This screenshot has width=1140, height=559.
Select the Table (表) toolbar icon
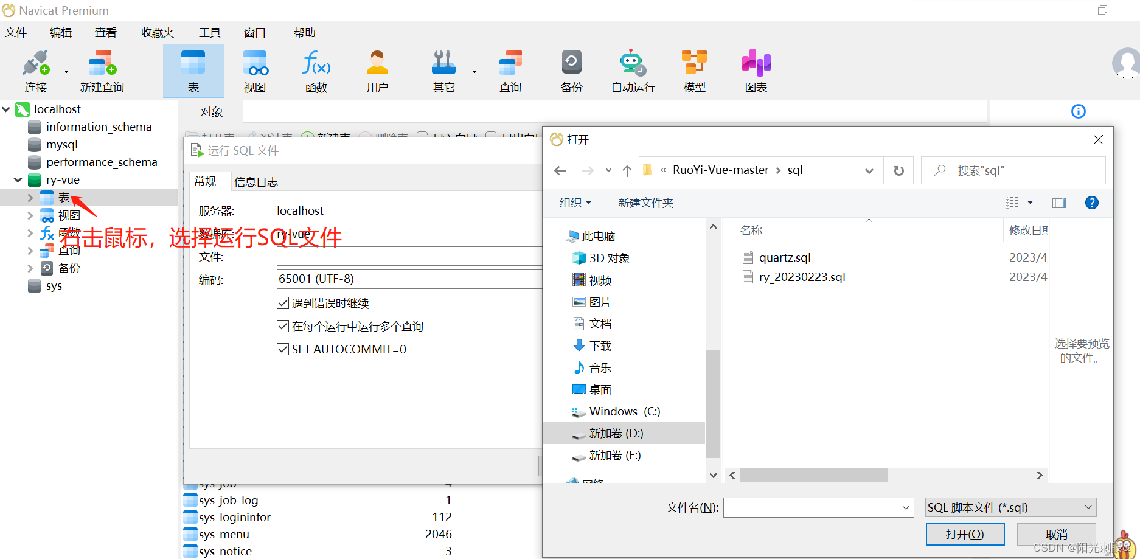pyautogui.click(x=193, y=71)
